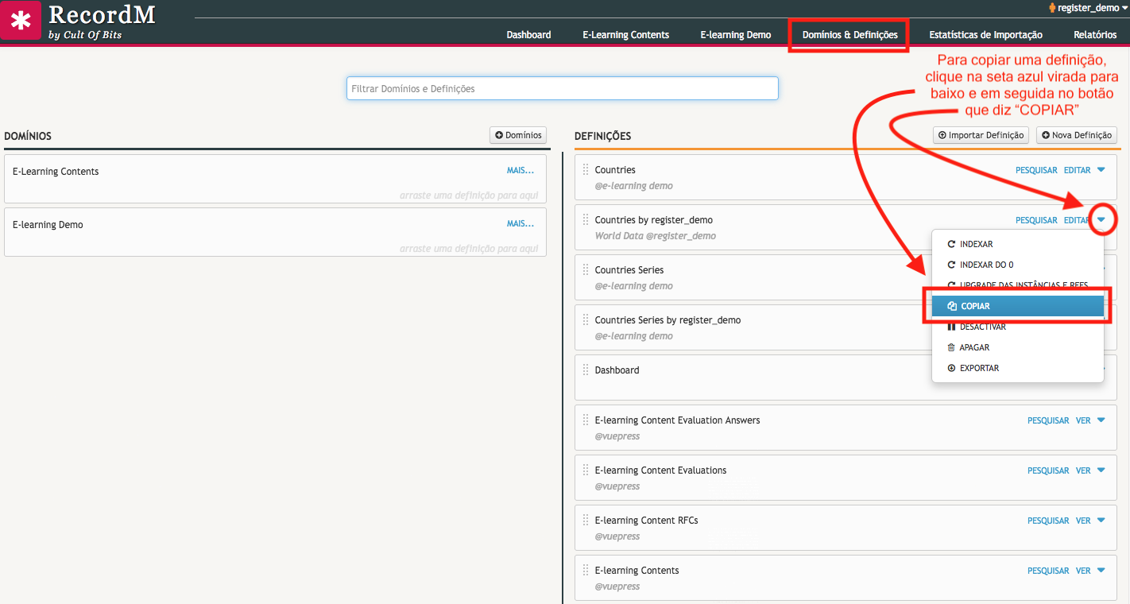Open the register_demo user menu

pyautogui.click(x=1088, y=7)
